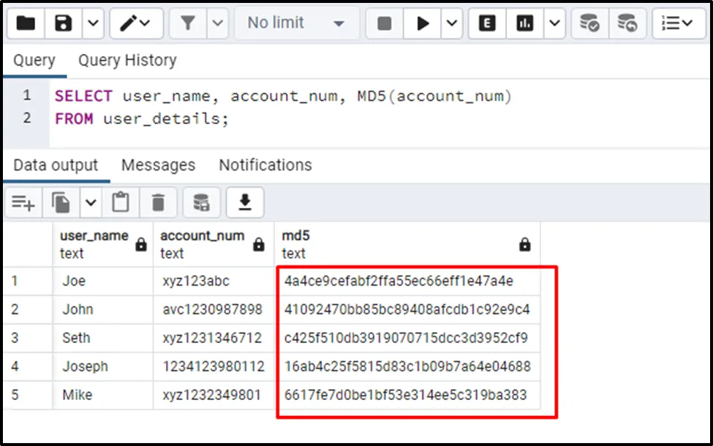Expand the dropdown arrow next to Copy
The width and height of the screenshot is (713, 446).
click(91, 202)
